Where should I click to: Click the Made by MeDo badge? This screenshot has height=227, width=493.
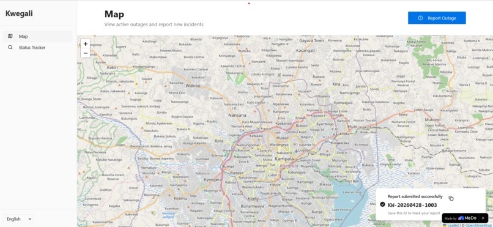[x=461, y=218]
